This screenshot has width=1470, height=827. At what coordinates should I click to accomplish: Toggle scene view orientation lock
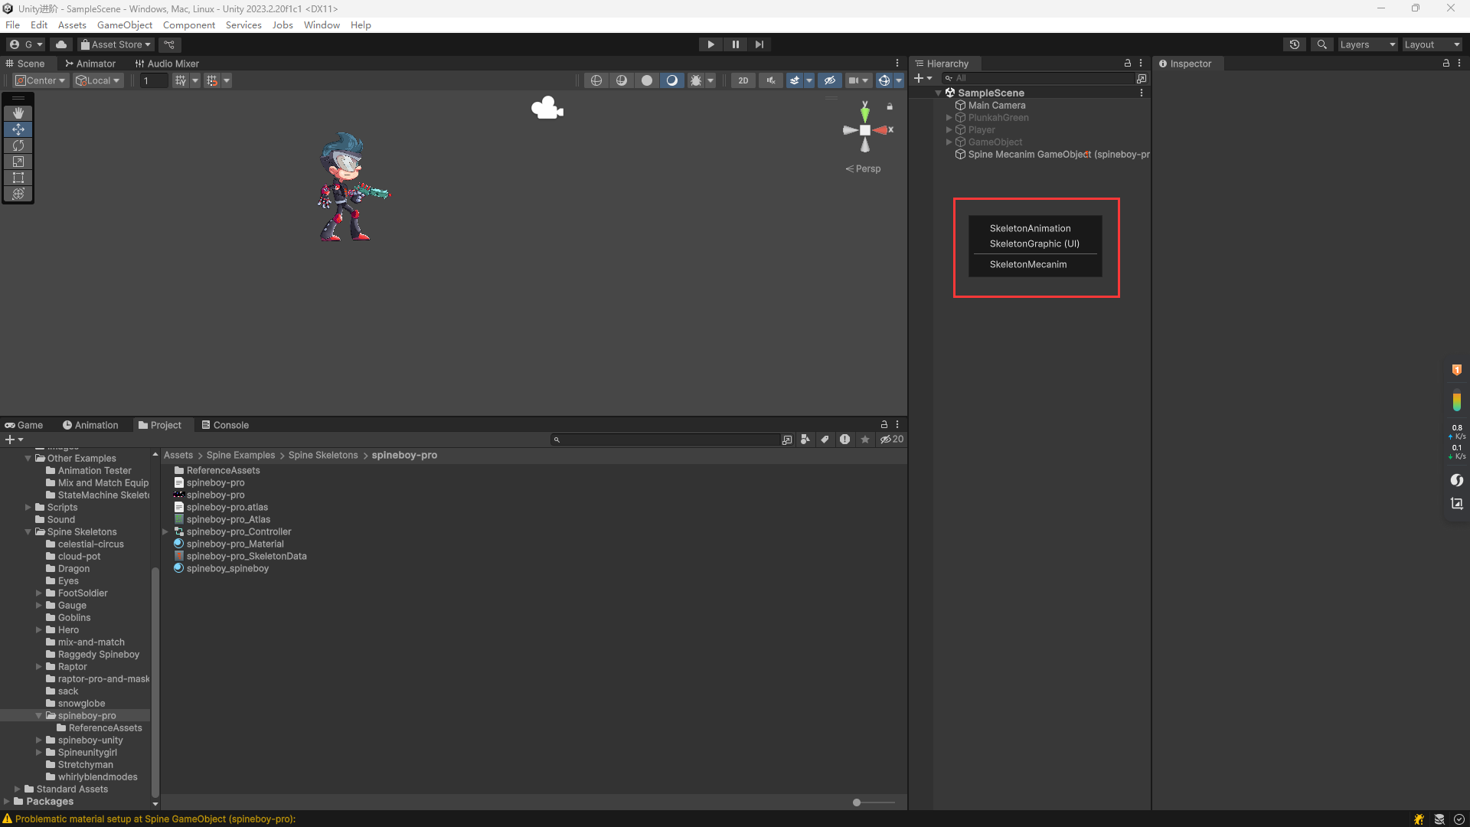tap(890, 106)
